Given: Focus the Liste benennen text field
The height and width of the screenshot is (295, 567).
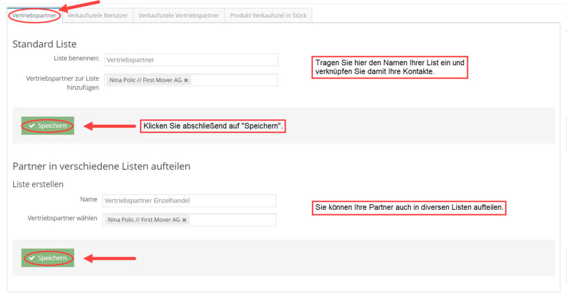Looking at the screenshot, I should pos(191,60).
